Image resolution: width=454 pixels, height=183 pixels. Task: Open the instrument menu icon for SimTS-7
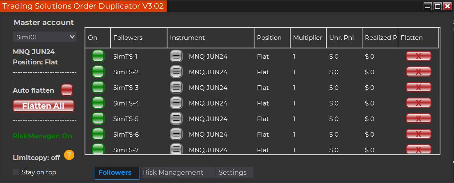tap(176, 149)
